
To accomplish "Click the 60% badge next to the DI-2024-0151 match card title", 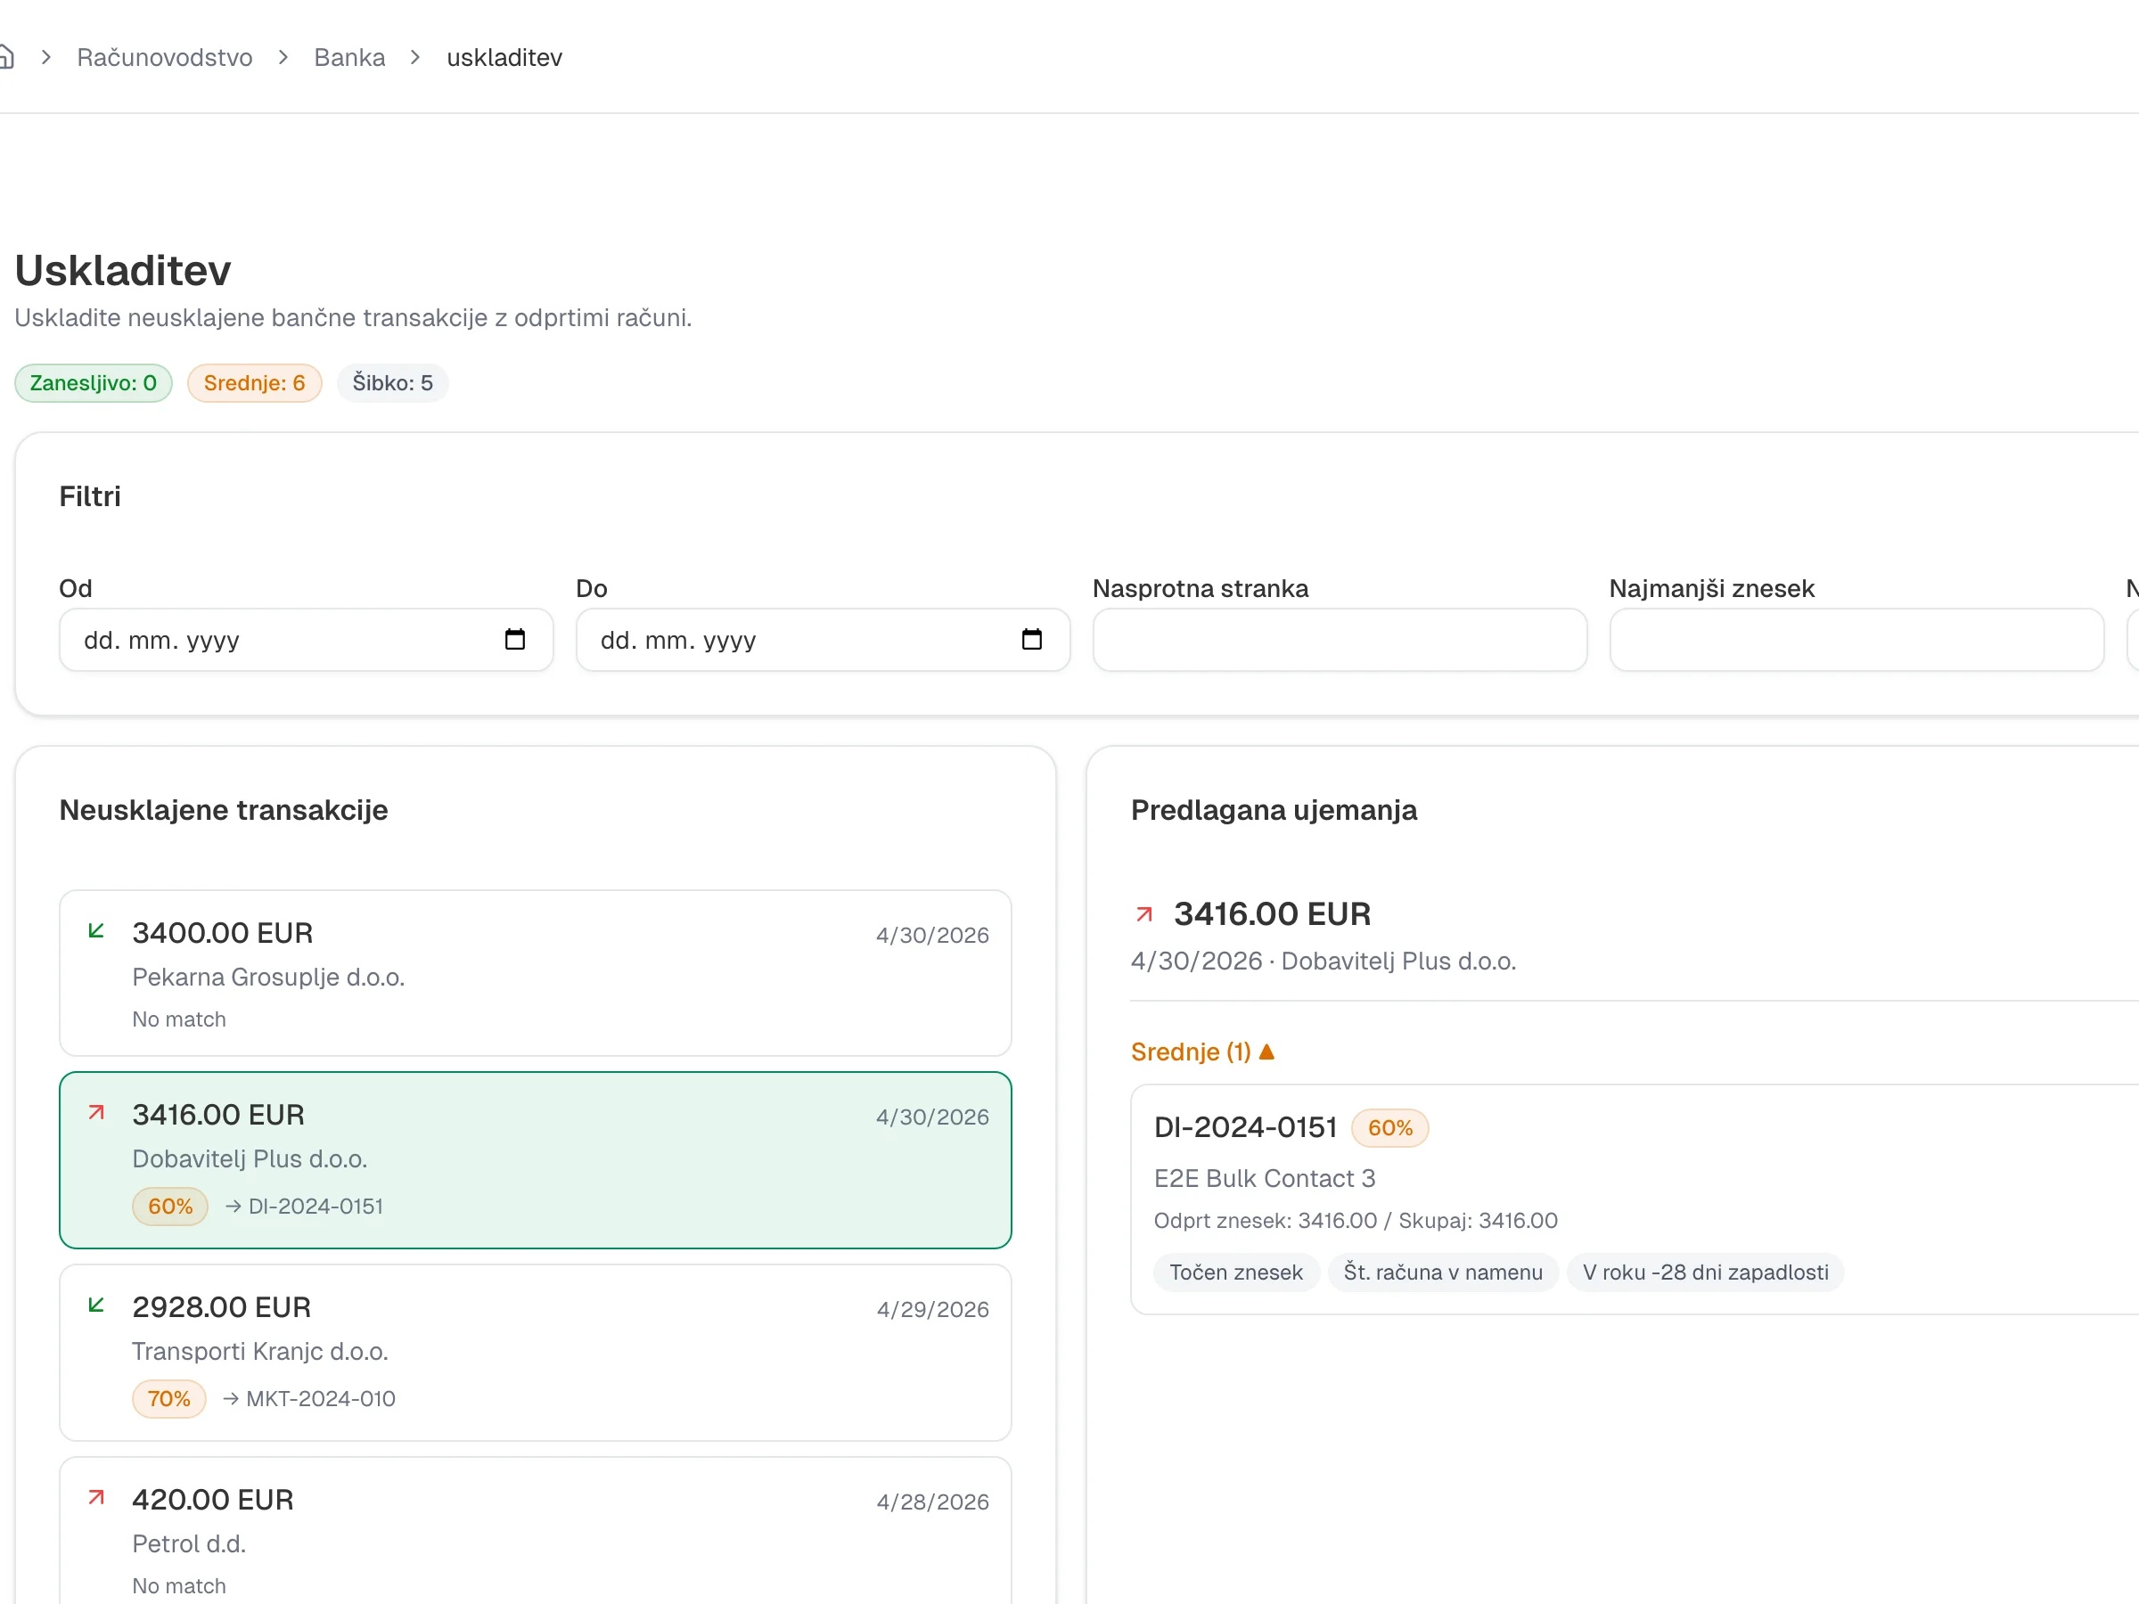I will [x=1389, y=1127].
